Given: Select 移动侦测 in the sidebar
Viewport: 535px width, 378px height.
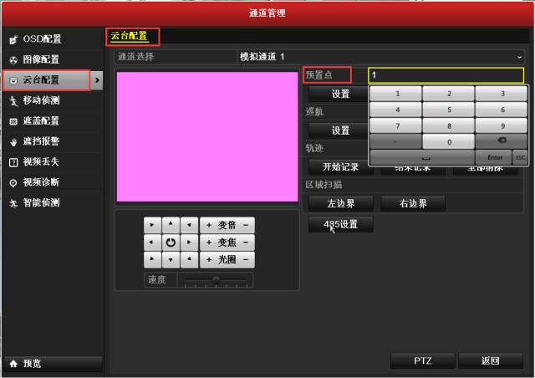Looking at the screenshot, I should click(42, 100).
